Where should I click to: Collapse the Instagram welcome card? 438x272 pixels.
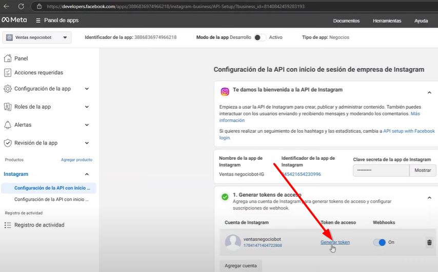tap(429, 92)
